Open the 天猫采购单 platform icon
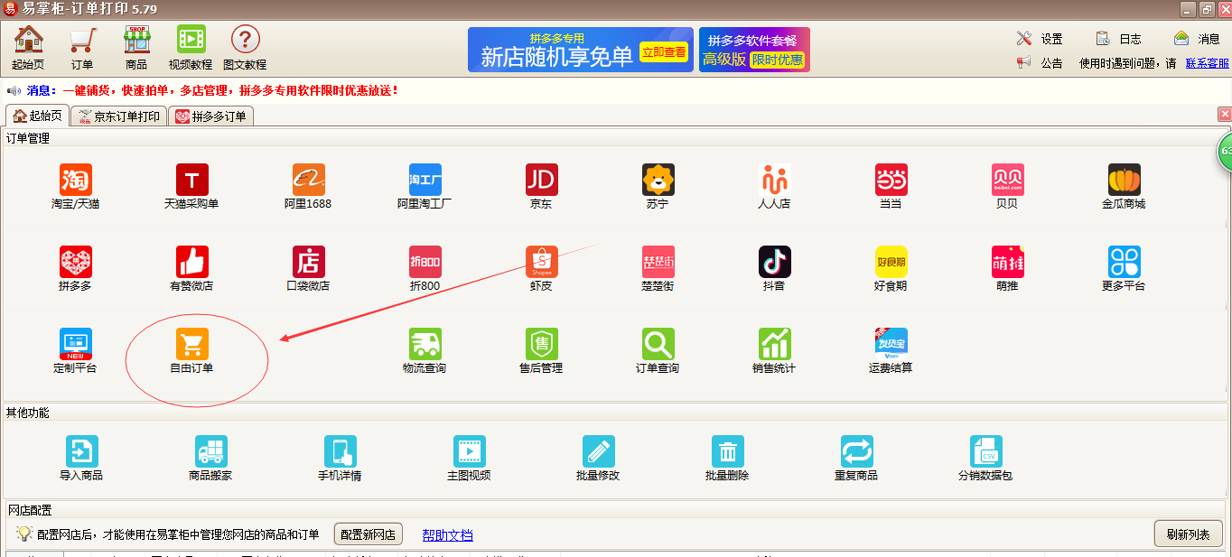 (x=192, y=181)
